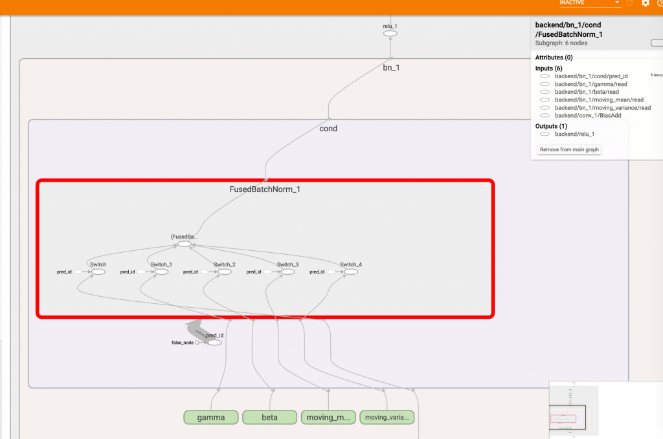Select the false_node small circle
This screenshot has height=439, width=663.
pyautogui.click(x=197, y=343)
